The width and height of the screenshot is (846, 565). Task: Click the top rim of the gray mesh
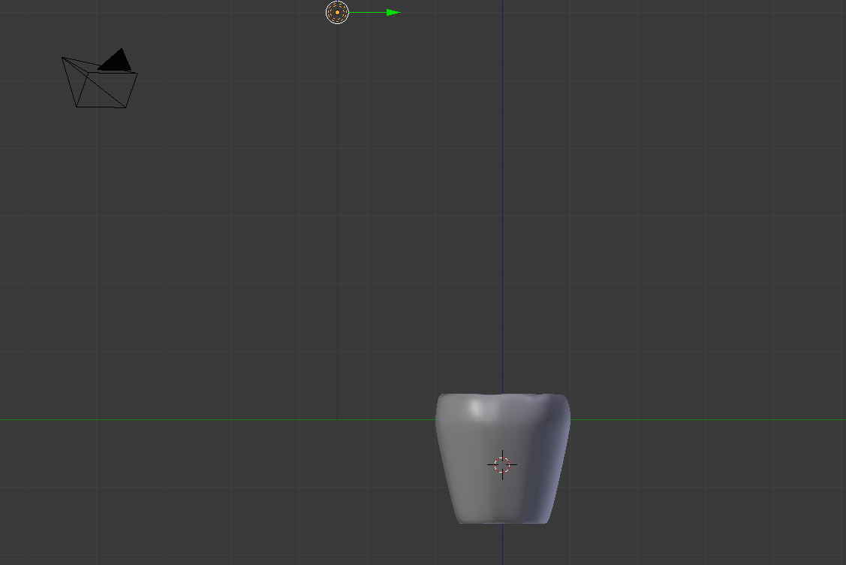[503, 394]
